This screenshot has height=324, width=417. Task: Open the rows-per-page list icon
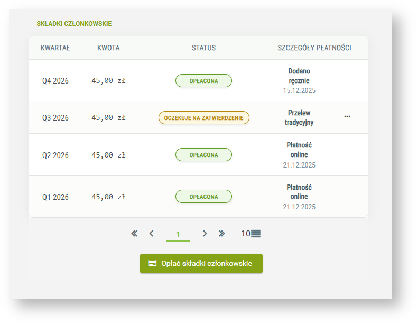tap(256, 234)
